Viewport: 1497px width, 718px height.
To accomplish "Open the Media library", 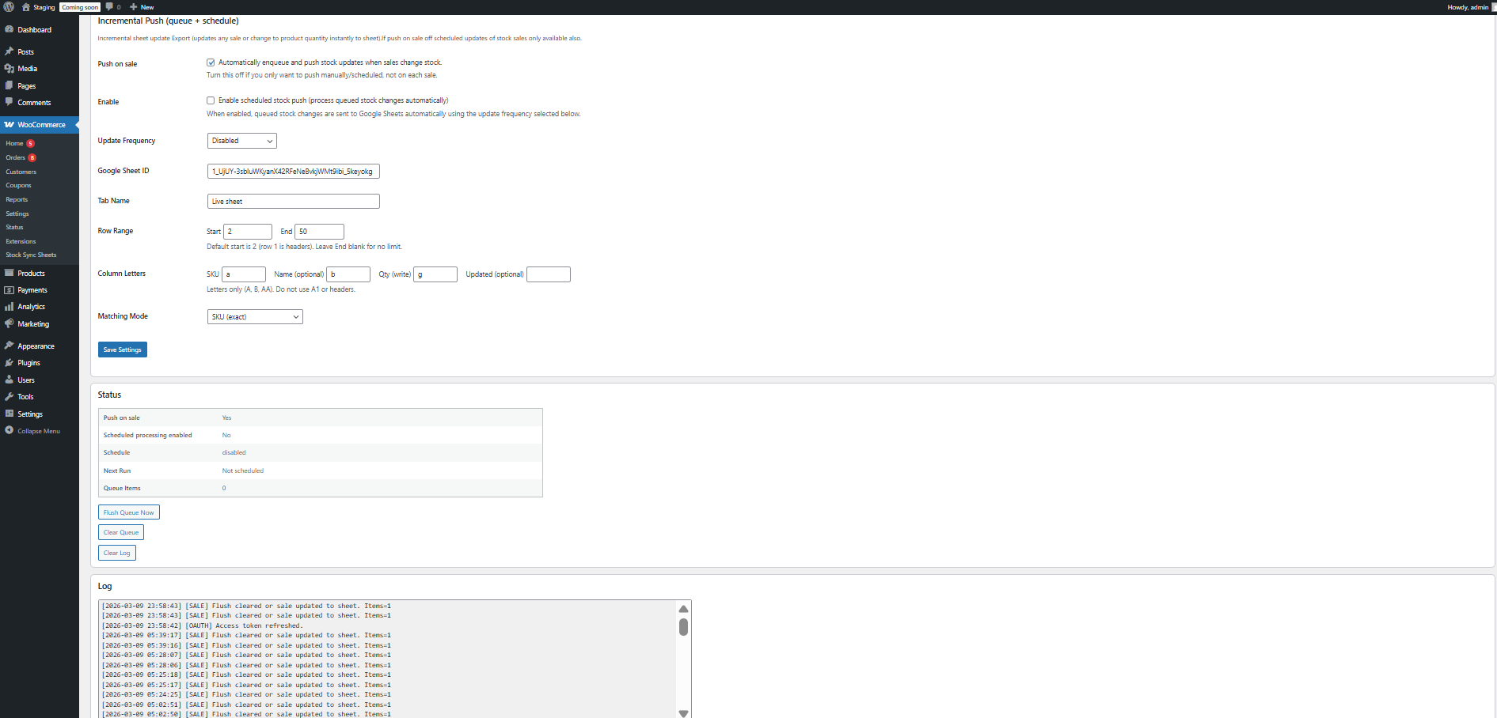I will tap(25, 68).
